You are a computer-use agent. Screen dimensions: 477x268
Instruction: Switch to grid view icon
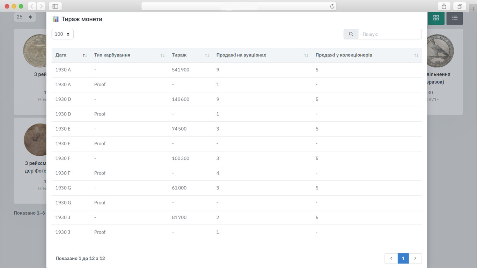click(436, 18)
